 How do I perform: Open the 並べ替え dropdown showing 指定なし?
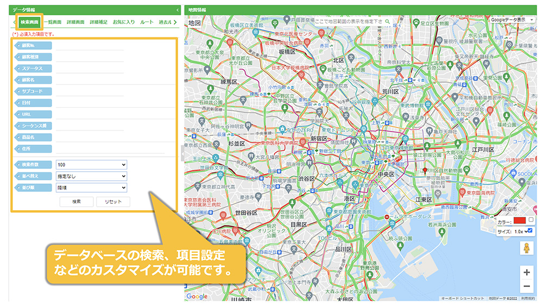pyautogui.click(x=91, y=176)
